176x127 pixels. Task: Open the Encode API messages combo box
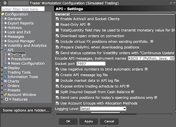tap(151, 58)
